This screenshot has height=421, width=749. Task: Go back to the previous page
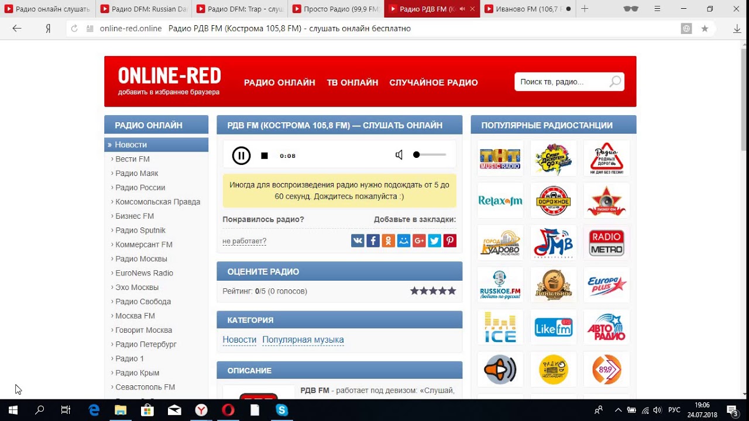17,28
